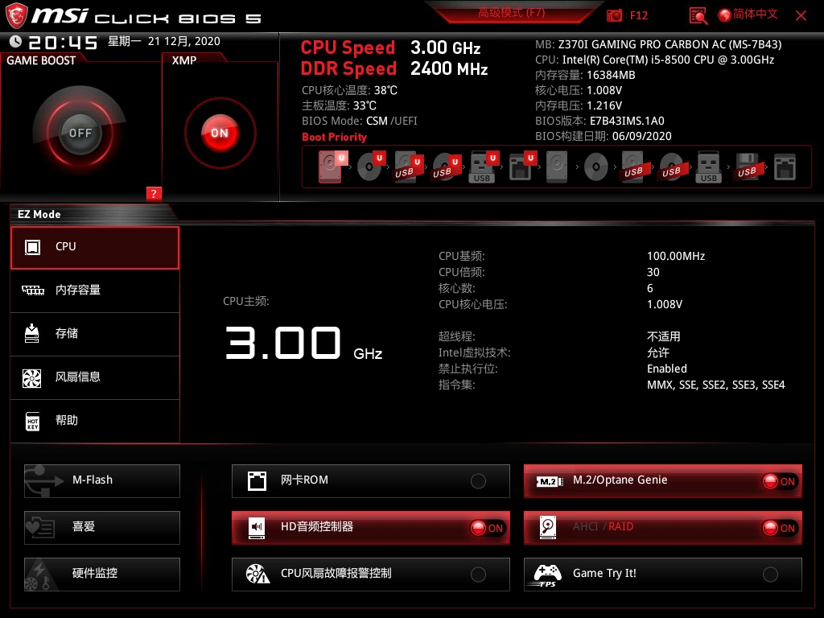Click the DDR Speed 2400 MHz readout
The height and width of the screenshot is (618, 824).
point(394,69)
